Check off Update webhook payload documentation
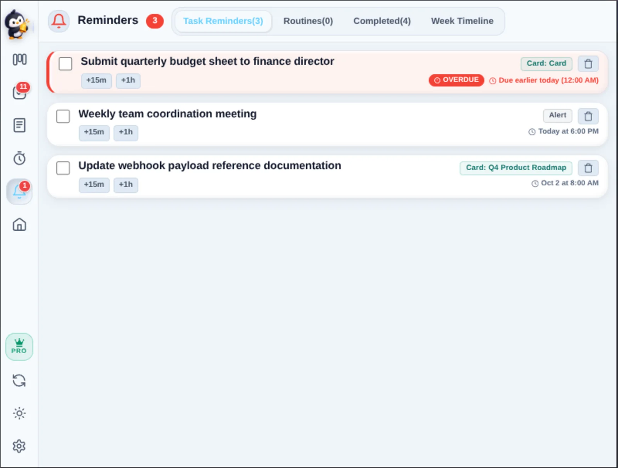 click(x=63, y=168)
